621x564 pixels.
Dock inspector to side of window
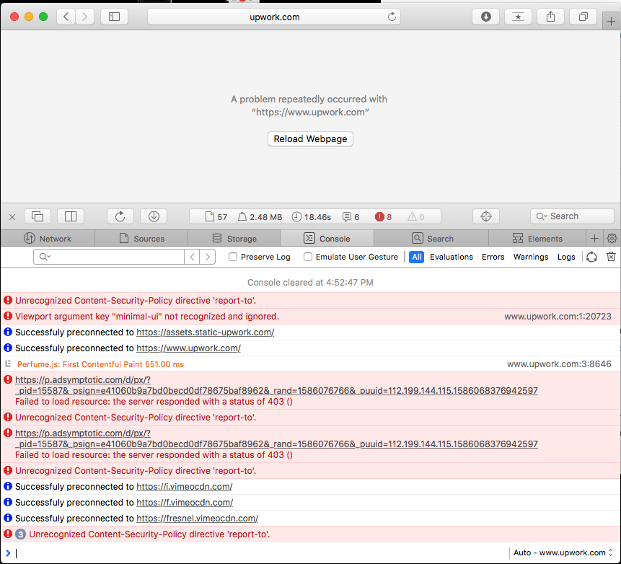coord(71,216)
